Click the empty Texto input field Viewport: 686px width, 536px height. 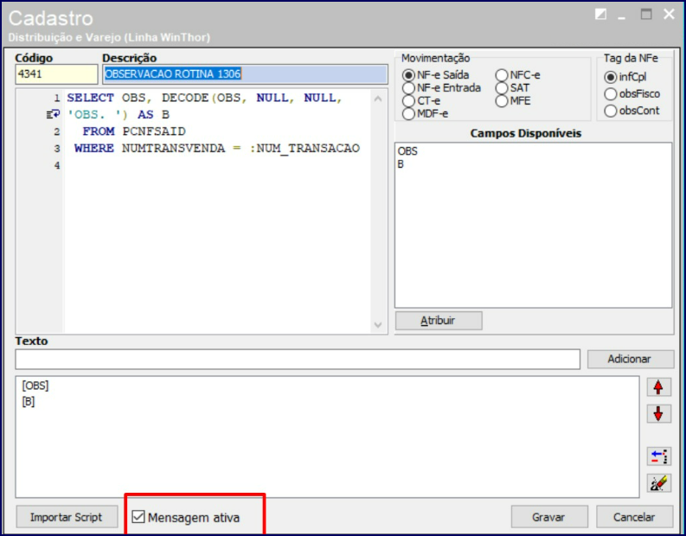pyautogui.click(x=298, y=360)
